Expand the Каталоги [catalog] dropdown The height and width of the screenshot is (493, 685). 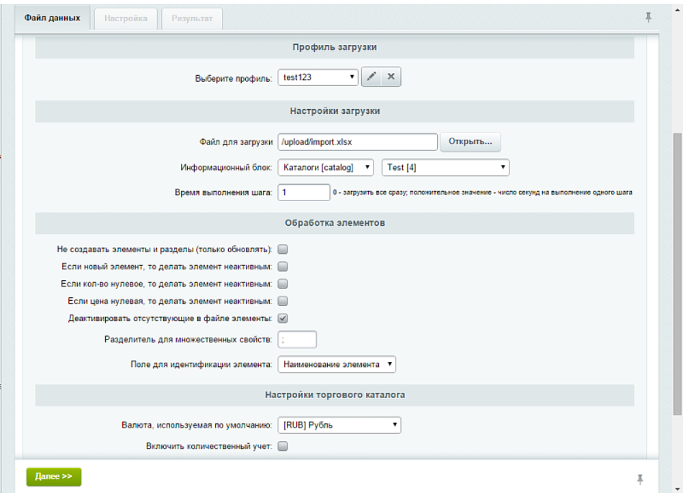tap(326, 167)
